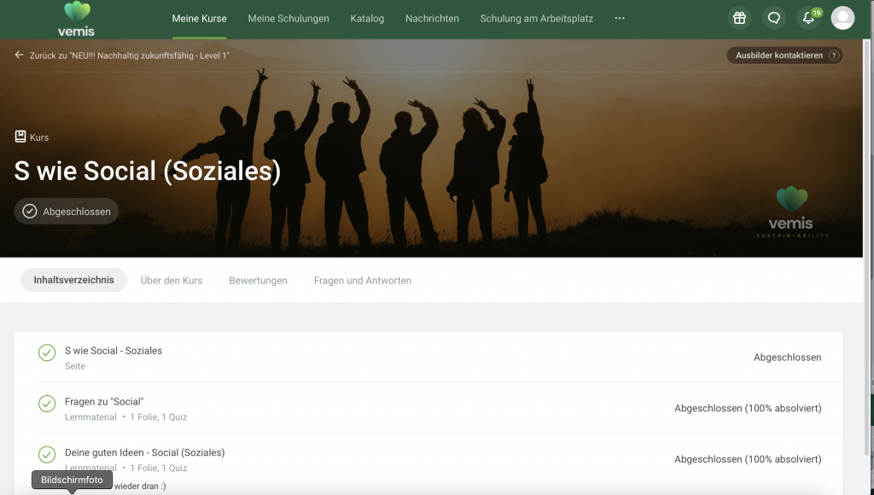Click checkmark next to Fragen zu "Social"
This screenshot has height=495, width=874.
[x=47, y=404]
